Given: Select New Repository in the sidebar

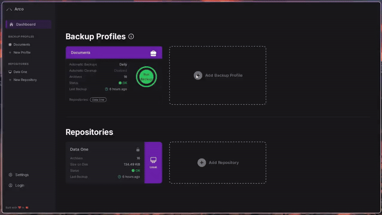Looking at the screenshot, I should pos(25,80).
